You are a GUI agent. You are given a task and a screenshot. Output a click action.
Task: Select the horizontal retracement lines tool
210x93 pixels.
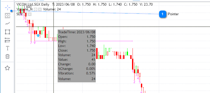tap(8, 16)
